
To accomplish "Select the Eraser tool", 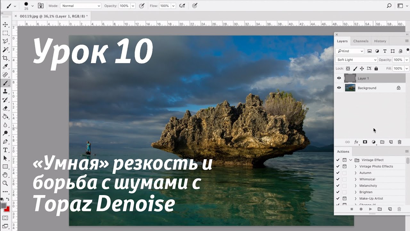I will coord(5,108).
